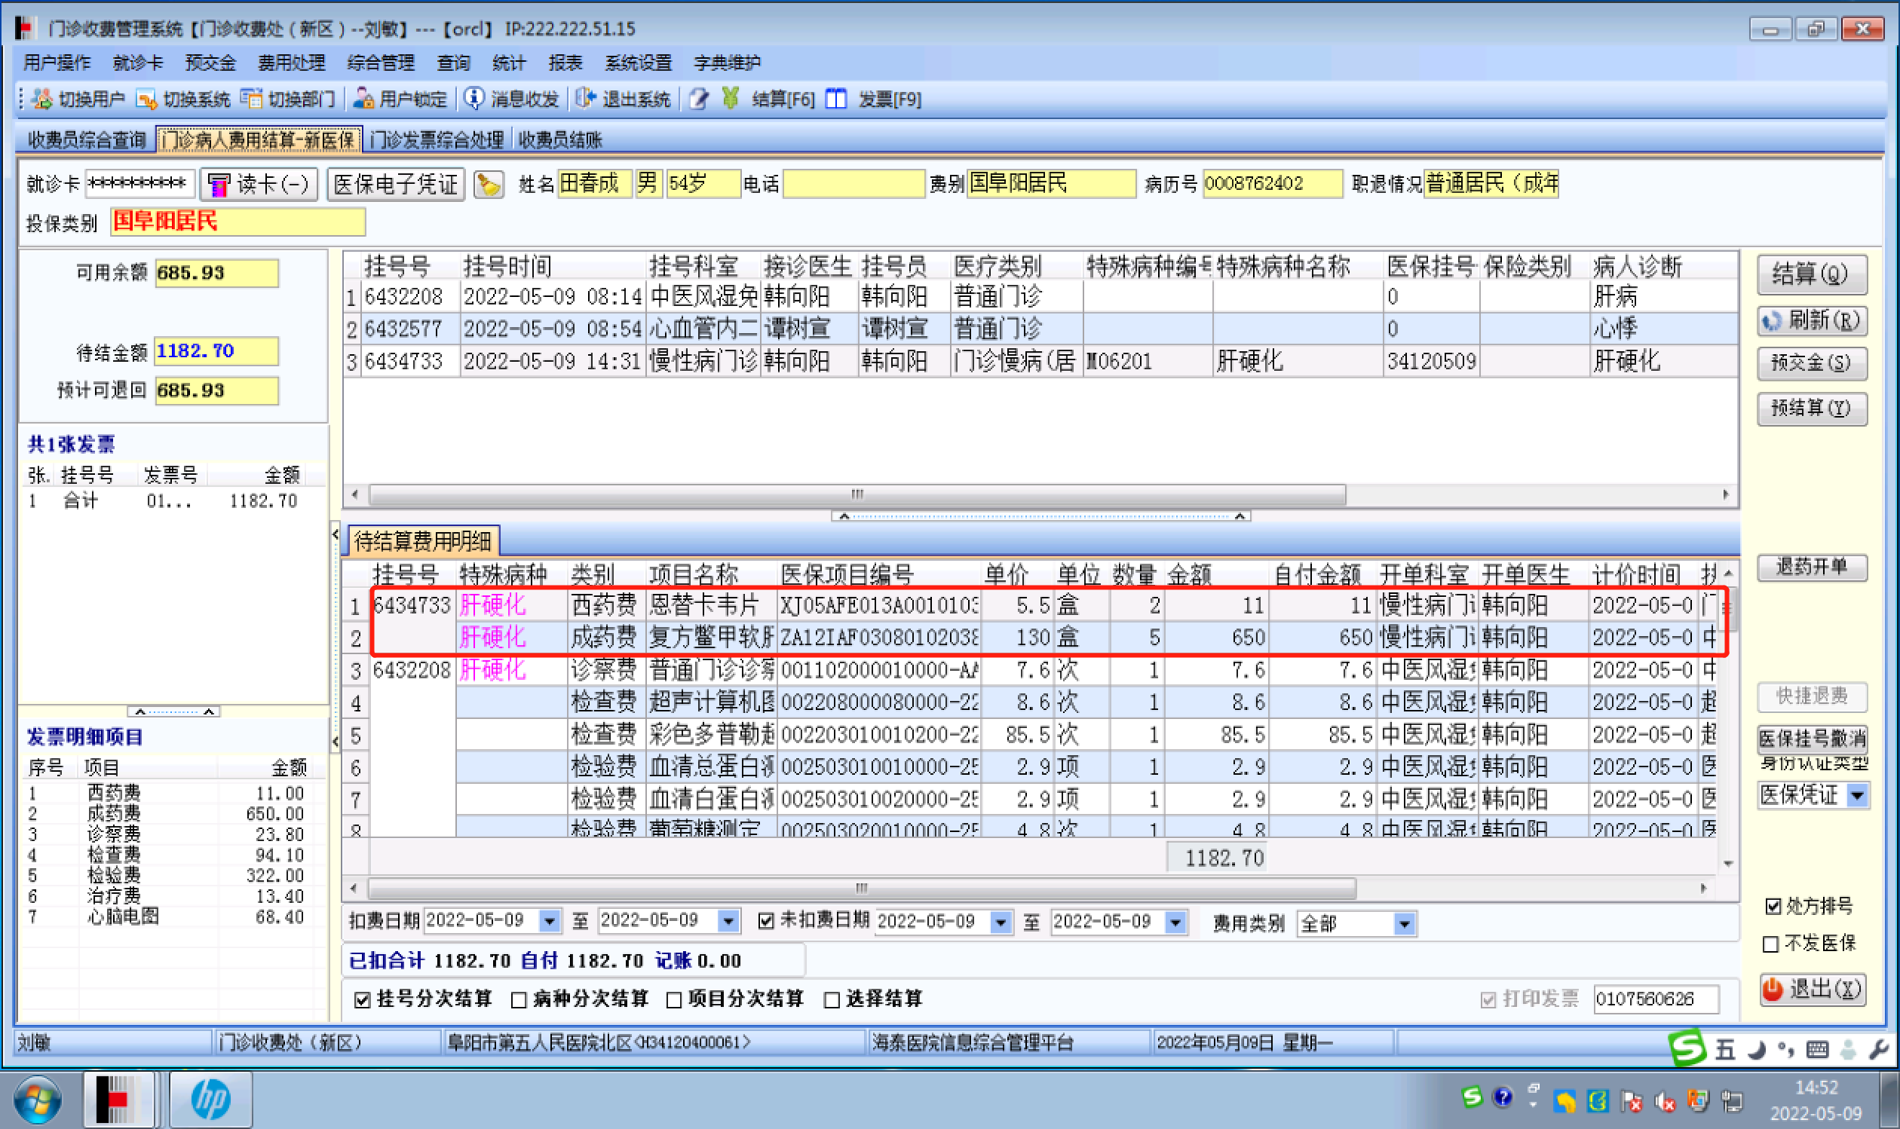The image size is (1900, 1129).
Task: Click the 切换用户 switch user icon
Action: click(x=43, y=99)
